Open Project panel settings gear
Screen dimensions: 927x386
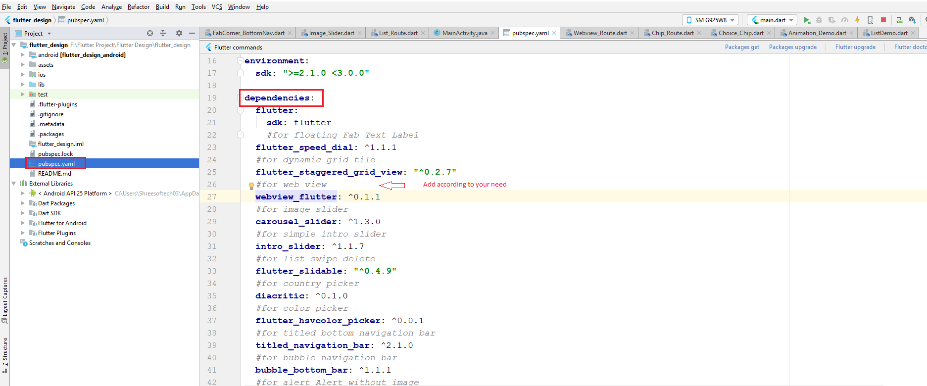(179, 33)
